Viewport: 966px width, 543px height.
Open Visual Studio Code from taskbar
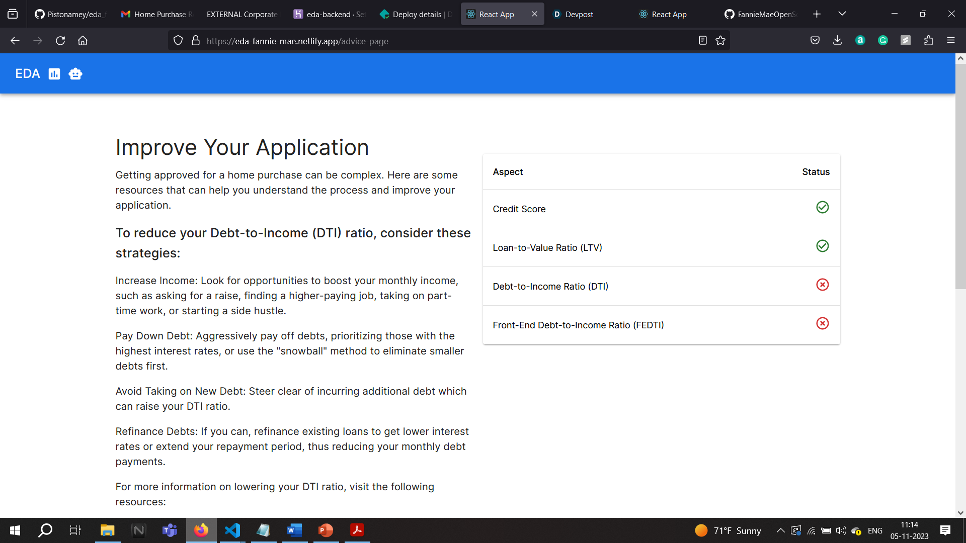coord(232,530)
